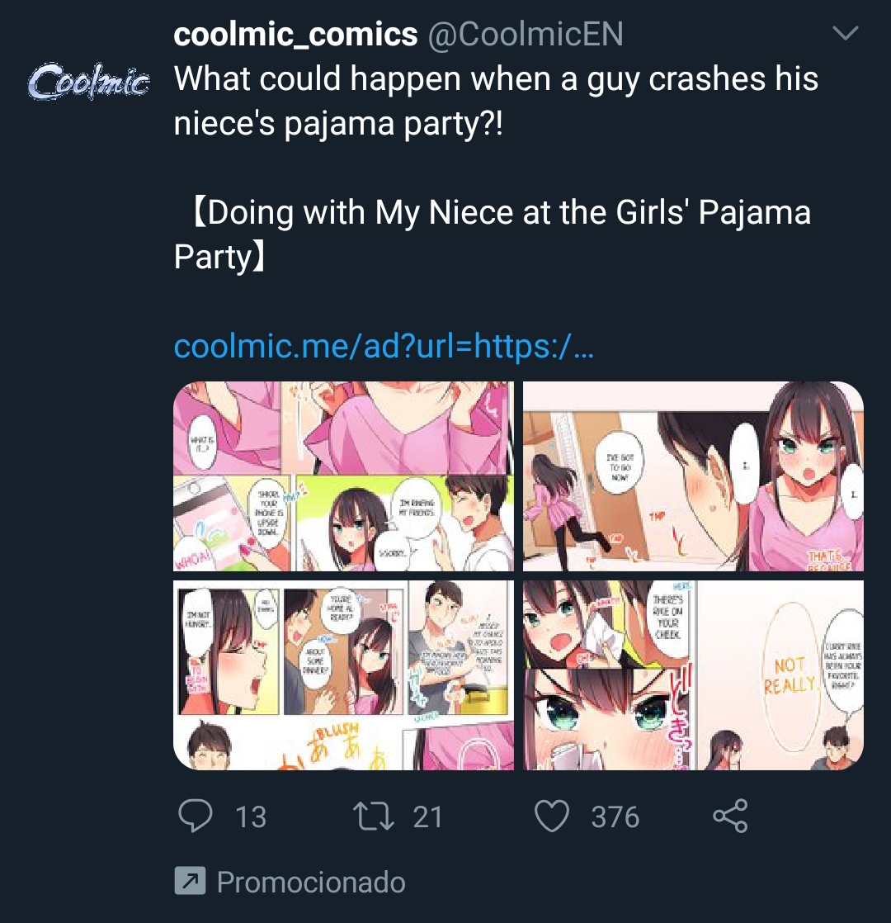The width and height of the screenshot is (891, 923).
Task: Open the thumbnail with orange "BLUSH" text
Action: pyautogui.click(x=343, y=674)
